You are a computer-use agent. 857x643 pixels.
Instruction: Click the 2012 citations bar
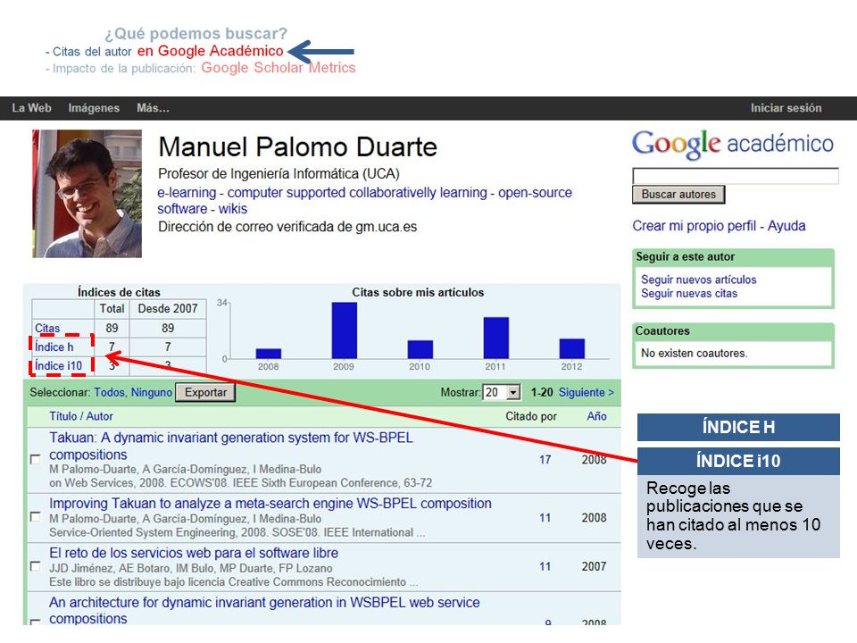571,348
